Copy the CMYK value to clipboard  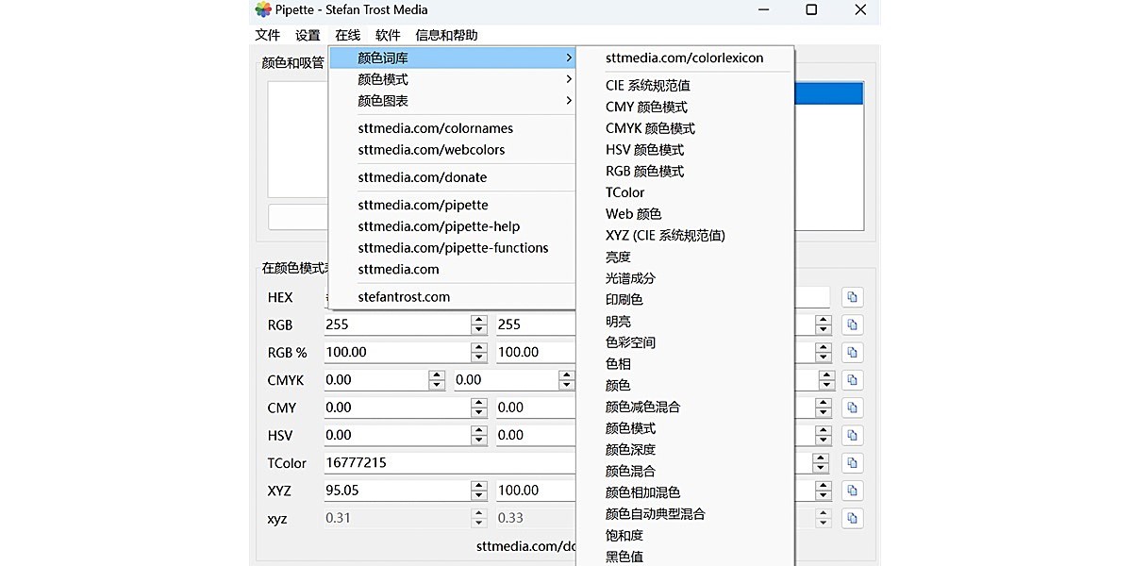[852, 379]
